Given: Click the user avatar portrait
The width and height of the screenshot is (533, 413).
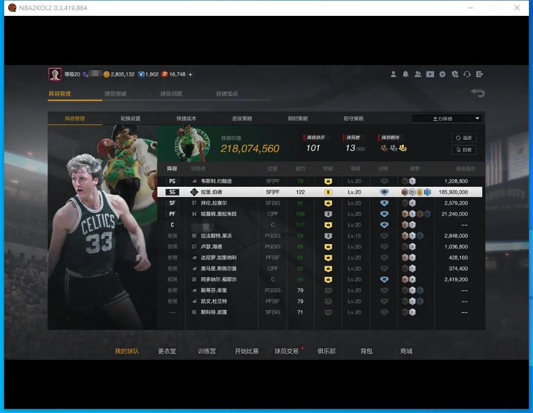Looking at the screenshot, I should [55, 74].
